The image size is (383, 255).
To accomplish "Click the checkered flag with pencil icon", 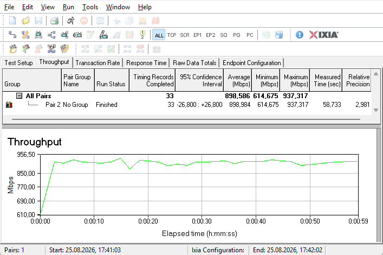I will [25, 49].
